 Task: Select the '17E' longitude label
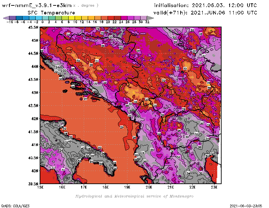click(84, 187)
